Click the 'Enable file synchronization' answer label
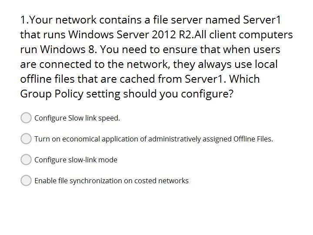The height and width of the screenshot is (235, 313). pyautogui.click(x=111, y=181)
